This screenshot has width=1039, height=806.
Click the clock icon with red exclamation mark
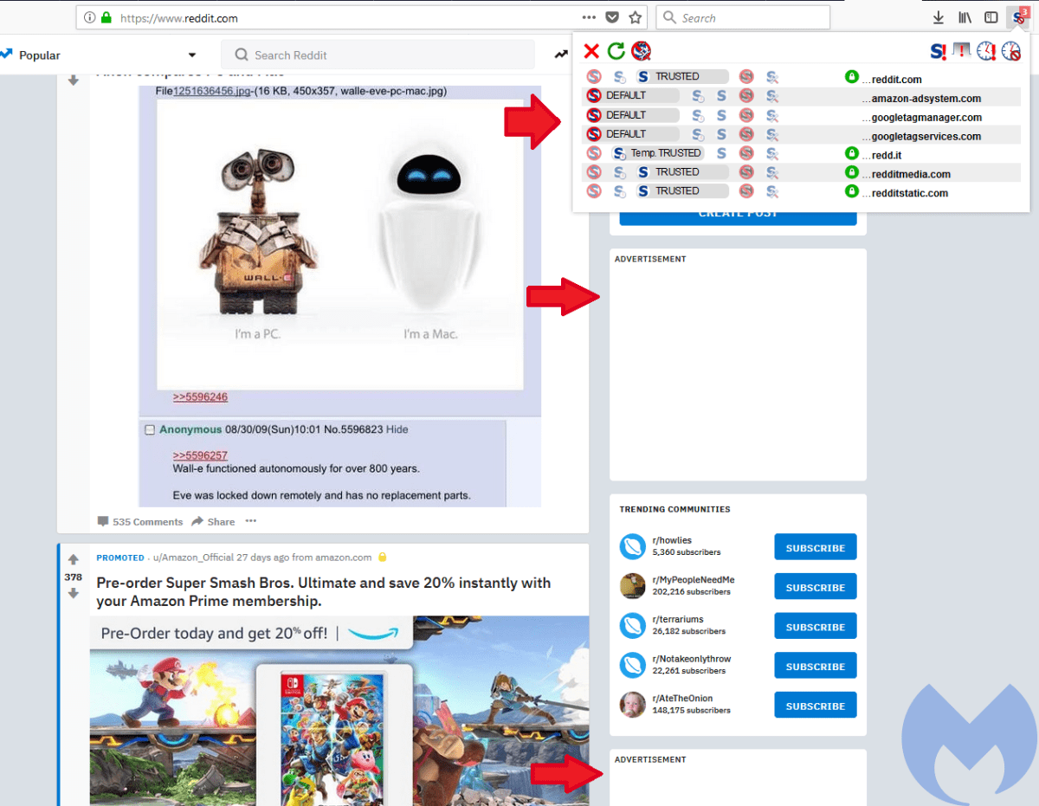coord(986,52)
